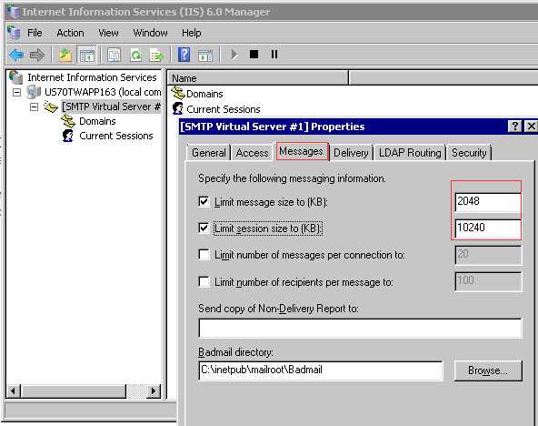Click the Forward arrow toolbar icon
This screenshot has width=538, height=426.
[37, 55]
